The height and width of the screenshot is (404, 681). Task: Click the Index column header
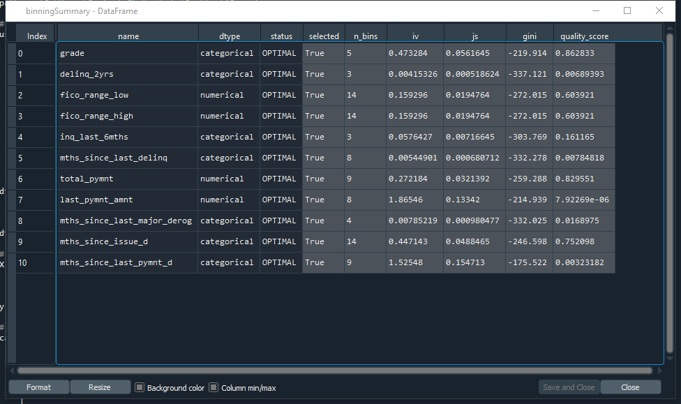click(x=36, y=36)
